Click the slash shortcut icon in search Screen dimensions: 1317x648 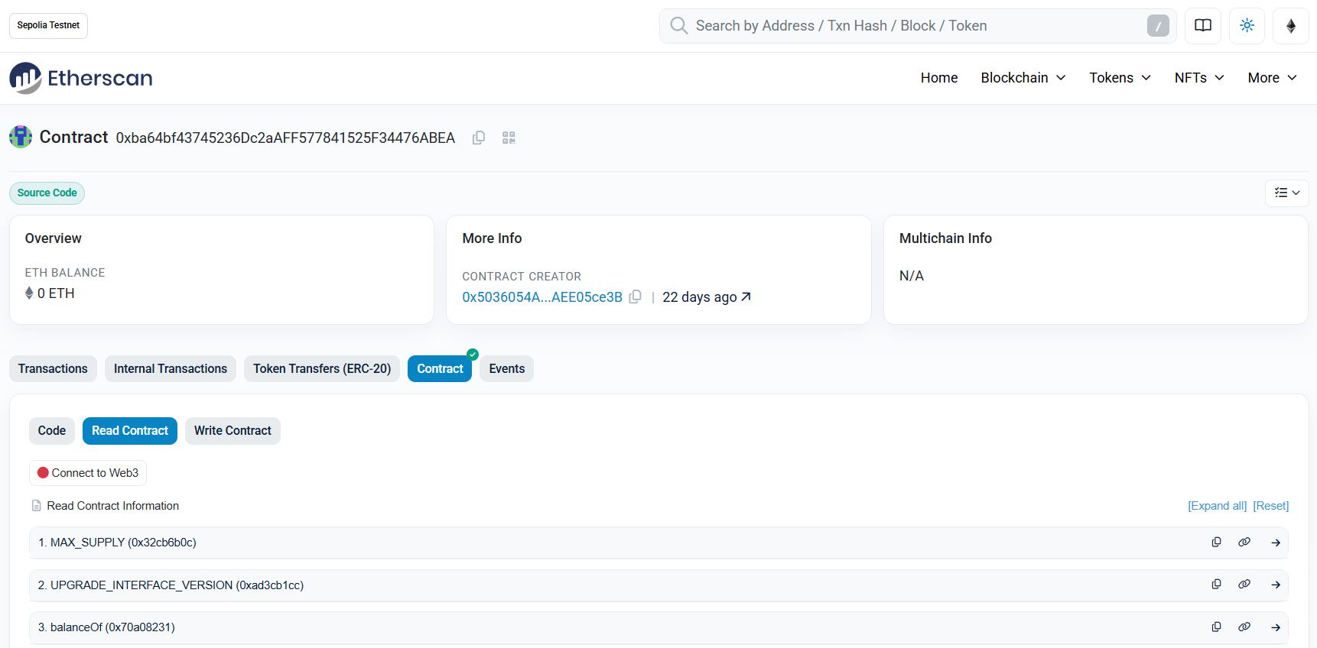[1158, 26]
